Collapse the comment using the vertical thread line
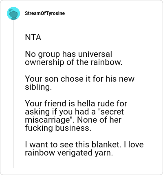 pyautogui.click(x=13, y=94)
